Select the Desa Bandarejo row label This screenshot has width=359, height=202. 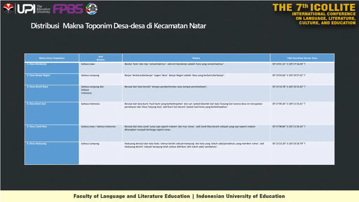coord(37,64)
